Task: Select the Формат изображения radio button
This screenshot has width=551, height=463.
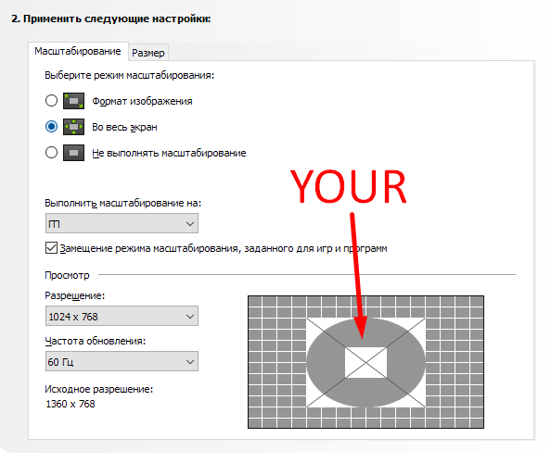Action: click(x=51, y=101)
